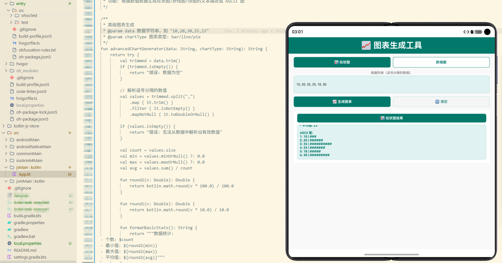Open the .gitignore file under entry
This screenshot has width=502, height=263.
27,29
